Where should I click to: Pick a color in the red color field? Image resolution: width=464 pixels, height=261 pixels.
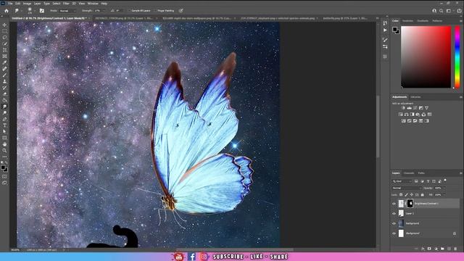tap(426, 57)
